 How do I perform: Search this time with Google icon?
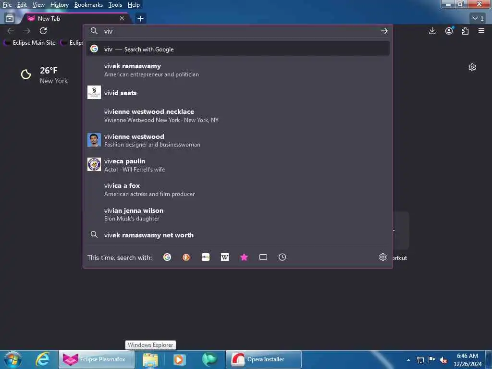(167, 258)
